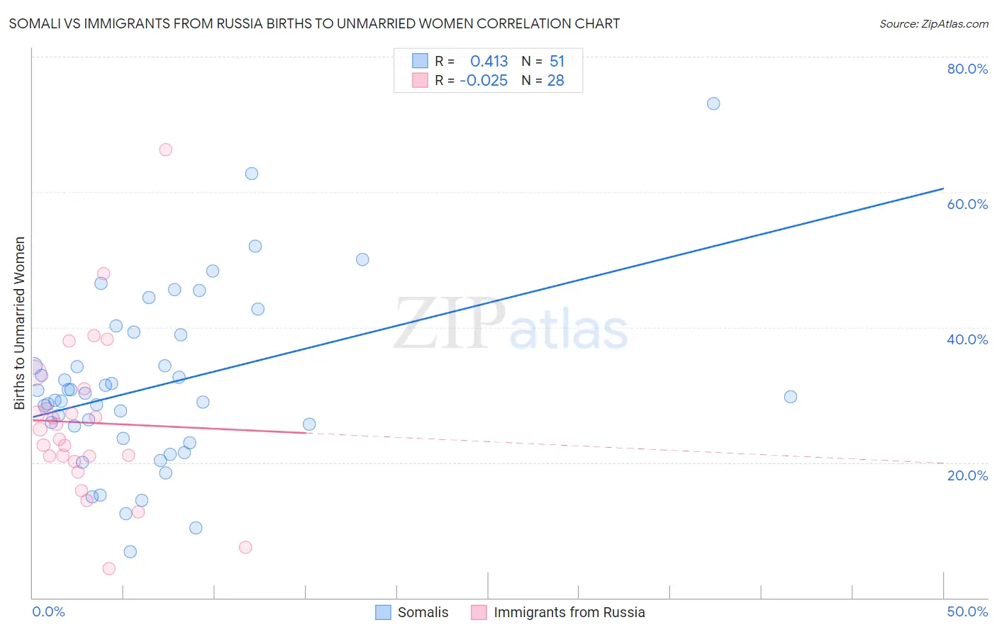
Task: Click the highest blue data point near 73%
Action: pos(713,103)
